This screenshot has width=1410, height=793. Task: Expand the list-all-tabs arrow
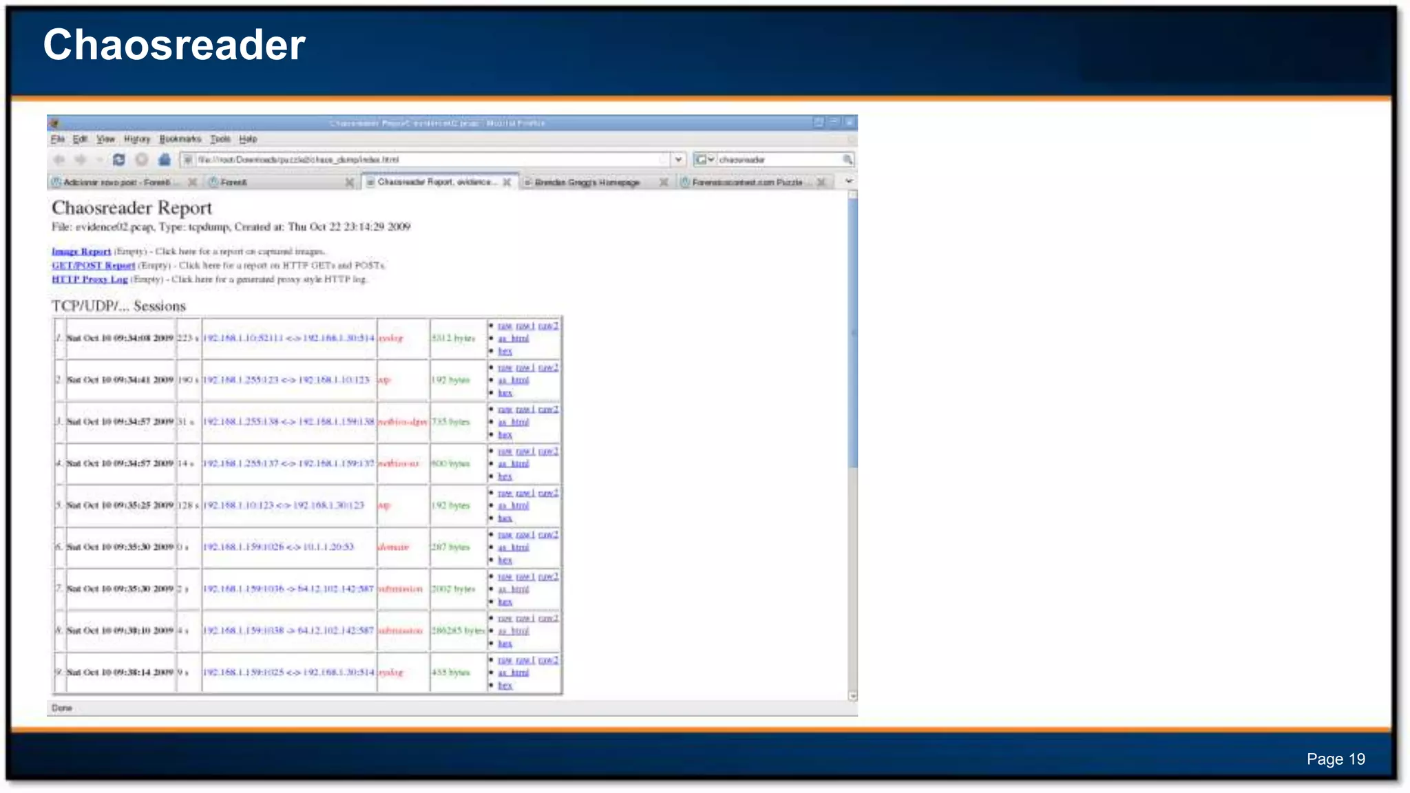[849, 181]
